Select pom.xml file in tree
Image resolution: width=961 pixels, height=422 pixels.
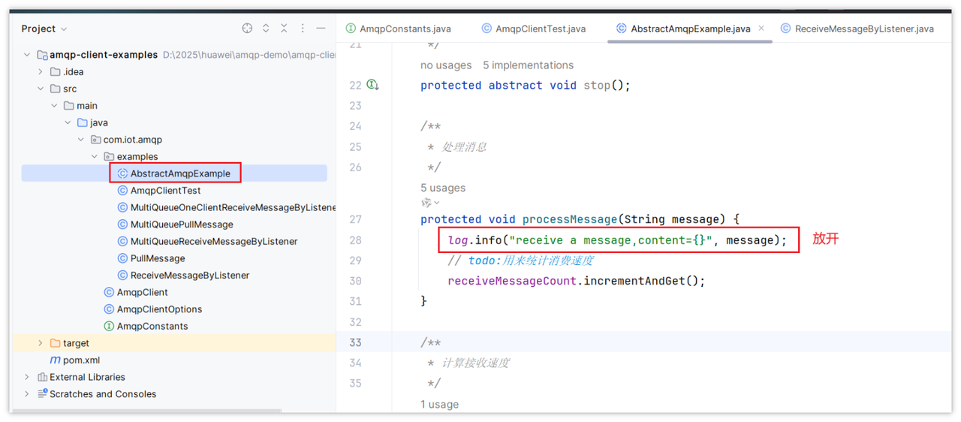click(x=81, y=360)
